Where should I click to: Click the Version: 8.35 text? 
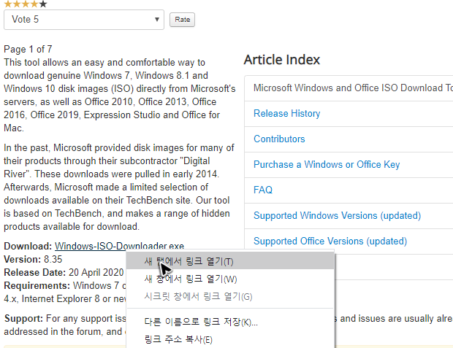coord(33,259)
